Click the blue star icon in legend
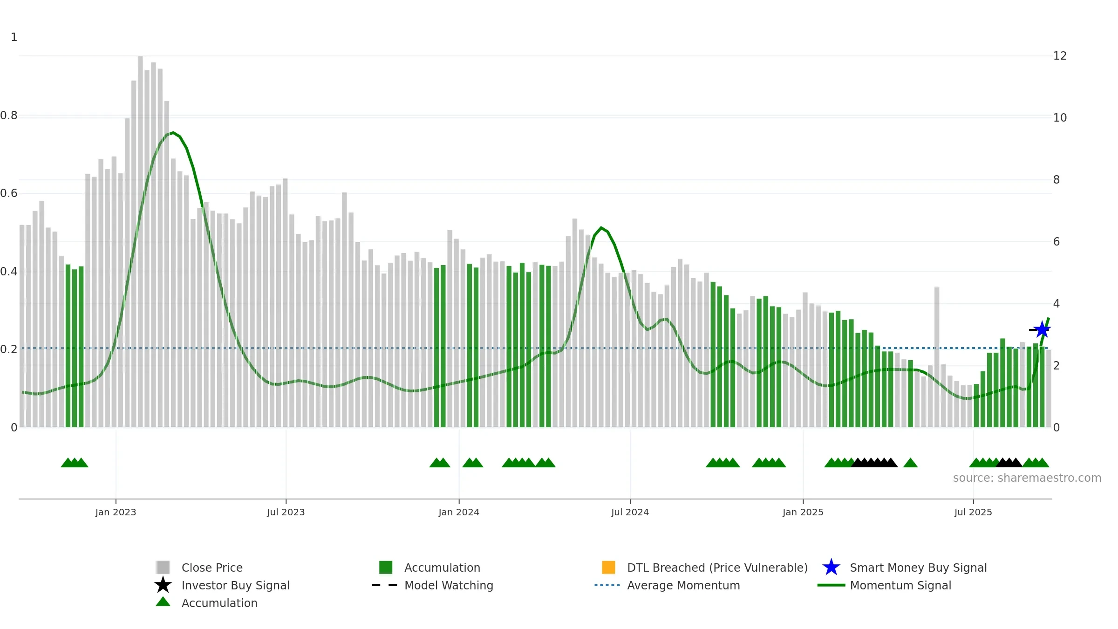 831,567
